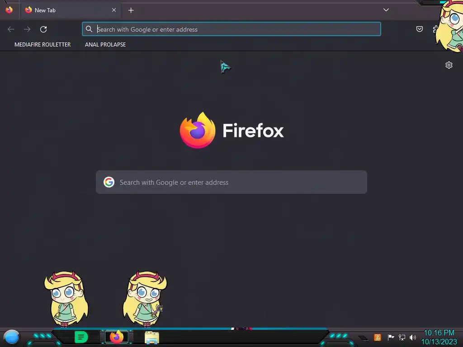463x347 pixels.
Task: Open the Start orb on taskbar
Action: (x=12, y=337)
